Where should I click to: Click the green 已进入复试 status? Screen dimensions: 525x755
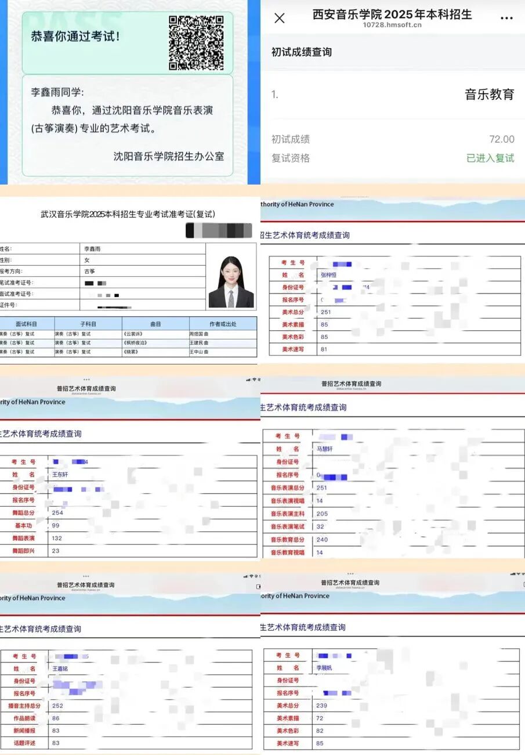click(x=490, y=158)
